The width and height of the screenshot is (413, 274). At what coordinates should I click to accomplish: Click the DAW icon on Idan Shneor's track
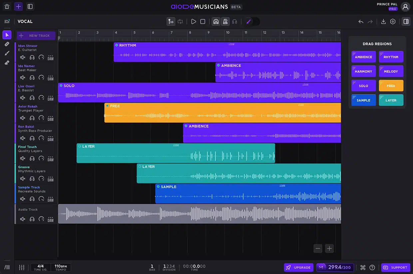(x=51, y=57)
